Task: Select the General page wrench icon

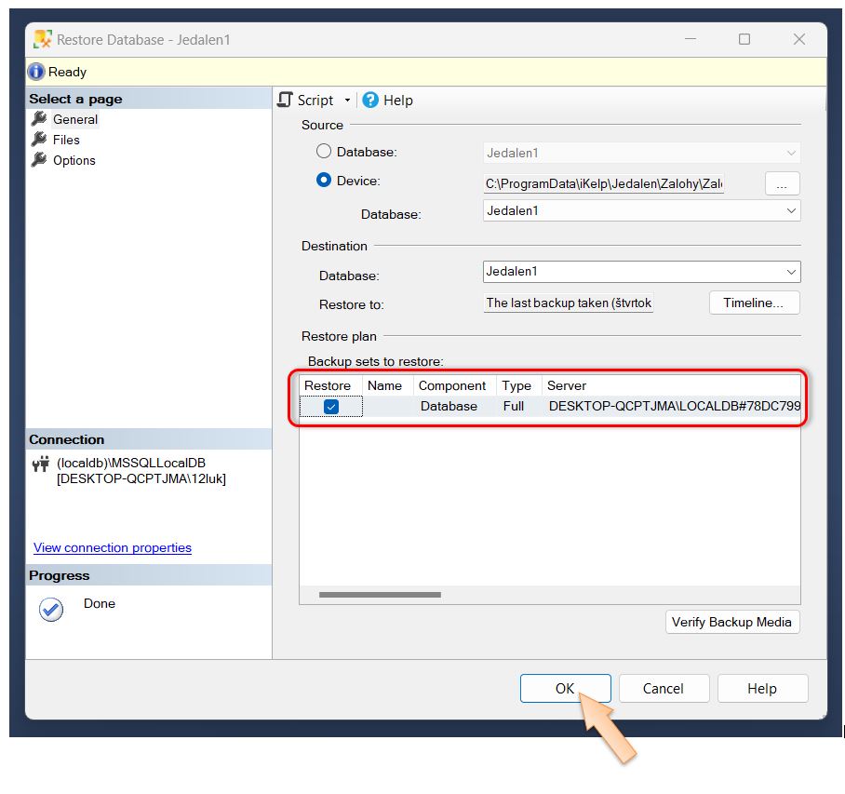Action: click(39, 119)
